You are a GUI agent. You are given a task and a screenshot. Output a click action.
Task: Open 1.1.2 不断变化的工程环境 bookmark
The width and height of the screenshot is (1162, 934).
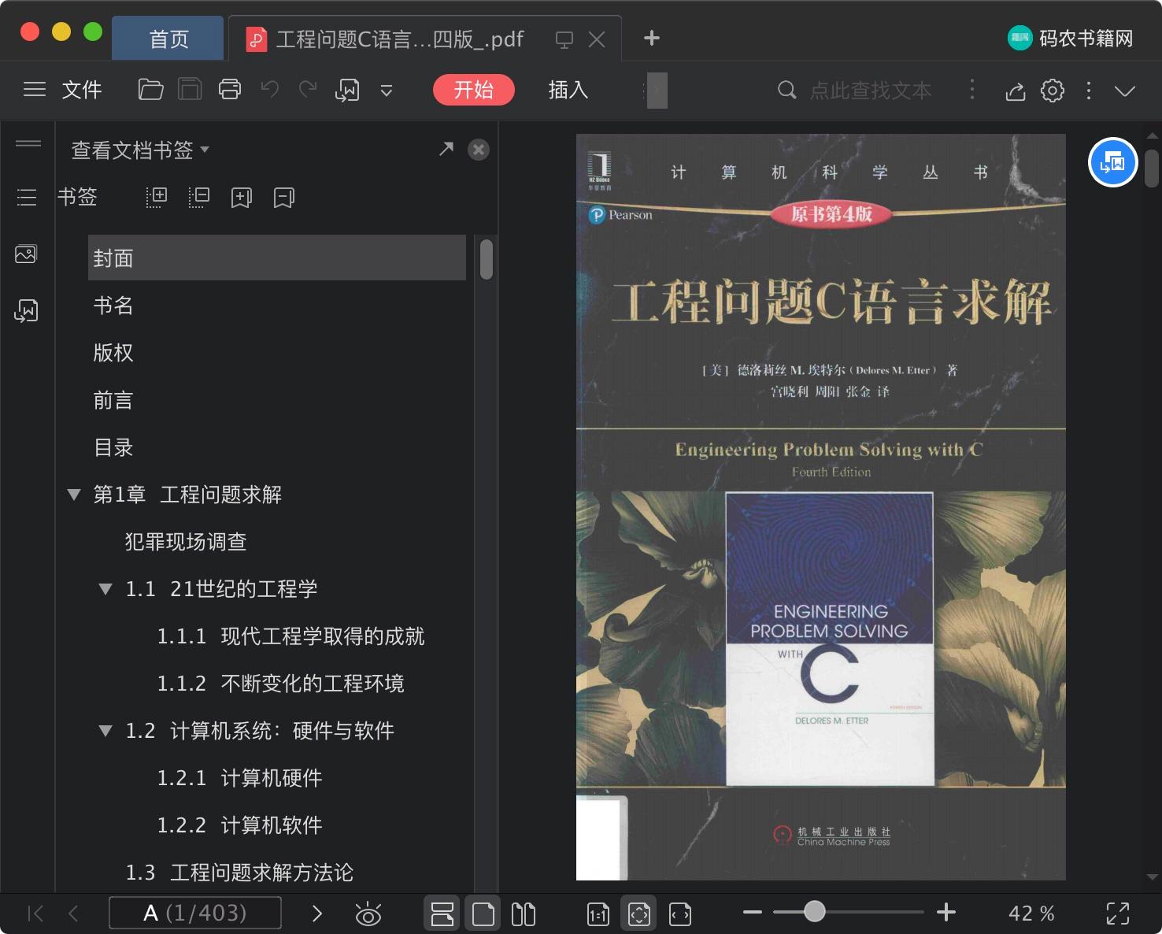[x=280, y=684]
